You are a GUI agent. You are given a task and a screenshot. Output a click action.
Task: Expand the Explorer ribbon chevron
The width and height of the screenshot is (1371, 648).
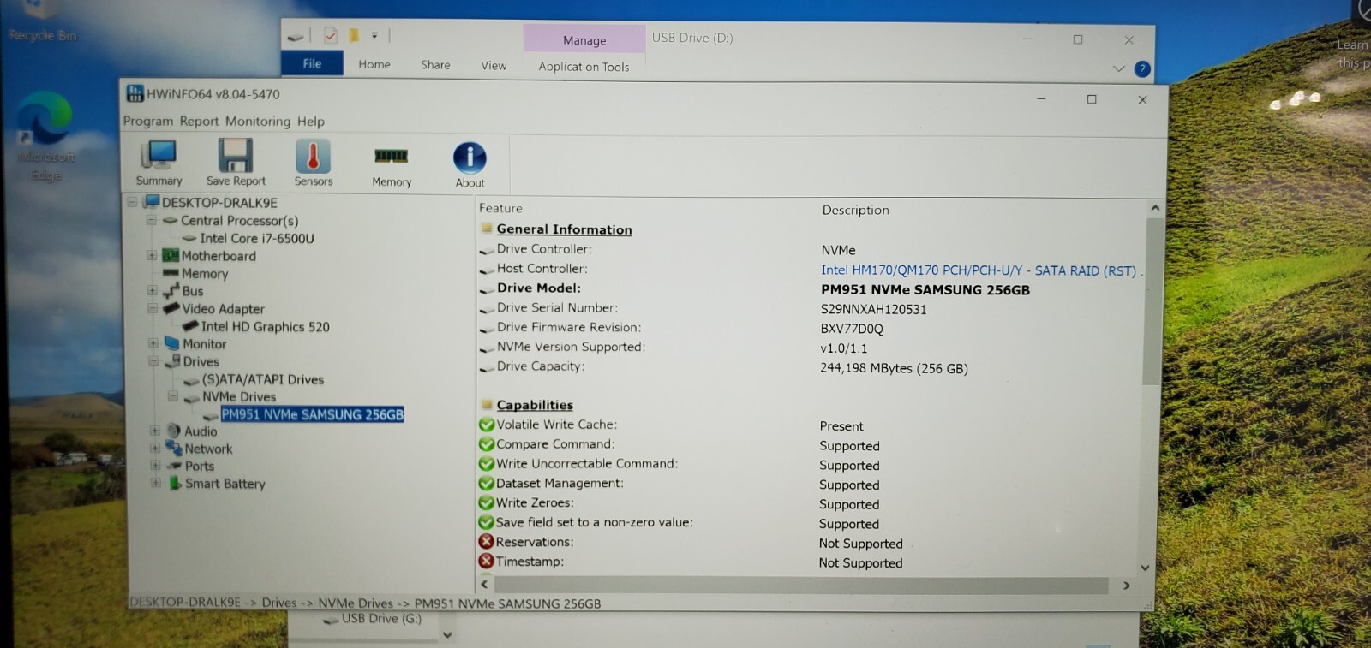tap(1118, 68)
